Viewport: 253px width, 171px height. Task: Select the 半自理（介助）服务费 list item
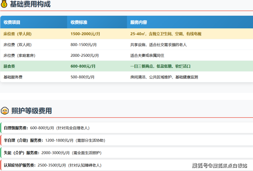(54, 140)
